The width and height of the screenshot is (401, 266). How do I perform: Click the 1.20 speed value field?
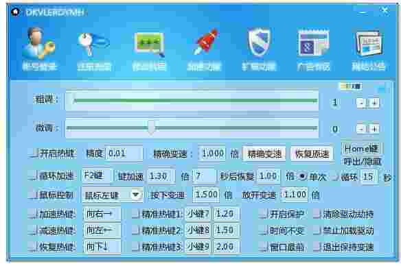[x=226, y=214]
